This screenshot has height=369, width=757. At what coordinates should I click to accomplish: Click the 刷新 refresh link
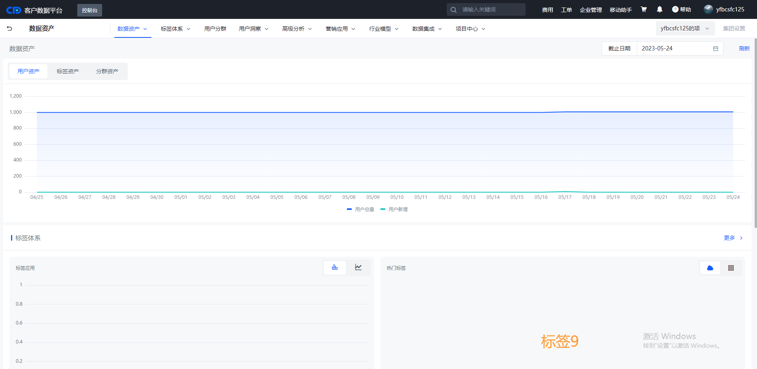coord(744,48)
